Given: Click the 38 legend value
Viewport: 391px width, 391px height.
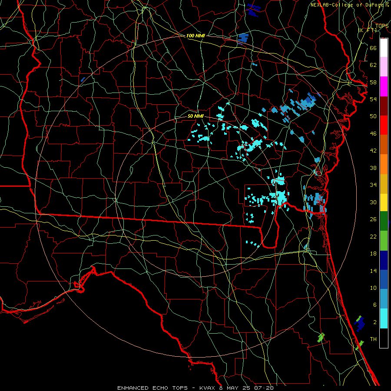Looking at the screenshot, I should (x=373, y=168).
